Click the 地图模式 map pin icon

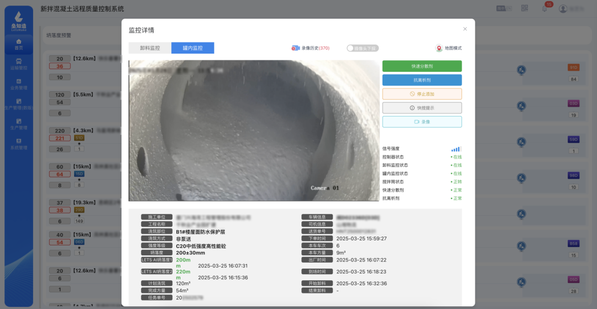point(439,48)
